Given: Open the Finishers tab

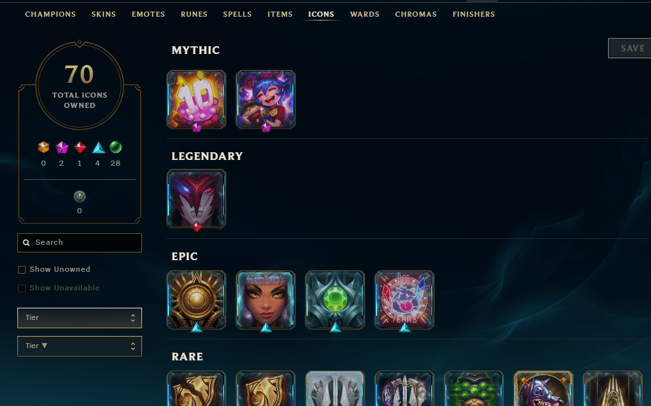Looking at the screenshot, I should [x=474, y=14].
